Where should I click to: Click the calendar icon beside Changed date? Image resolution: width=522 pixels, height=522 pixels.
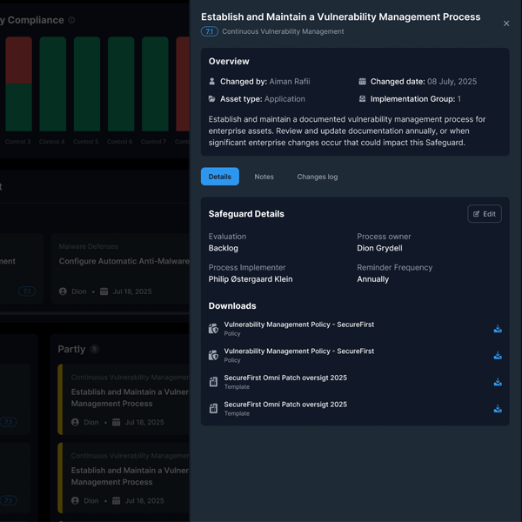362,82
